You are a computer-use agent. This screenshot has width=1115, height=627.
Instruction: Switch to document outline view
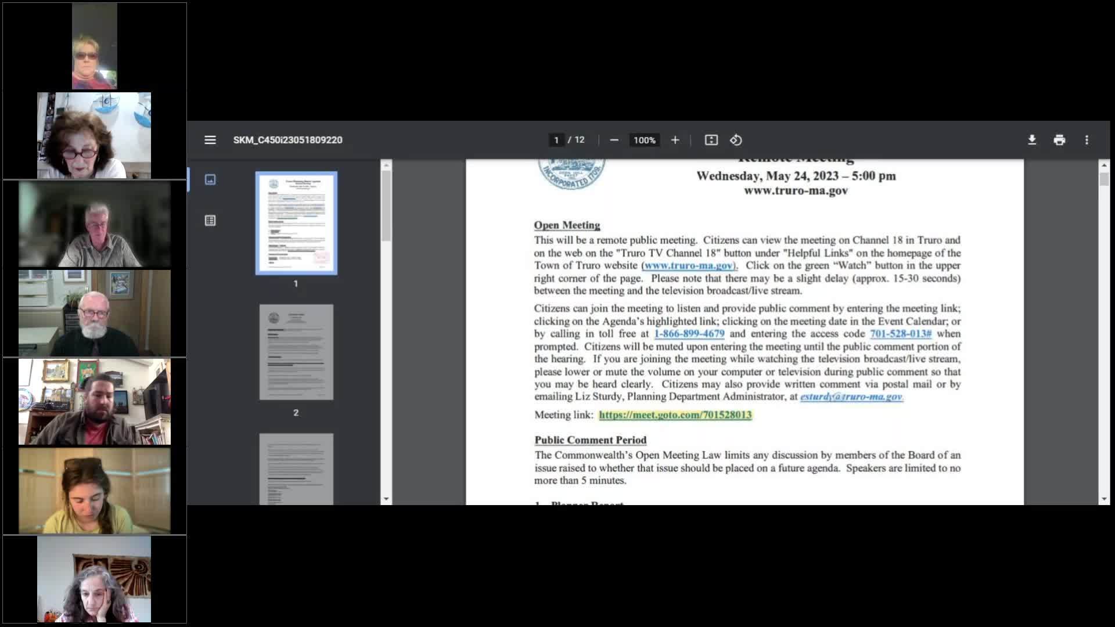coord(210,221)
